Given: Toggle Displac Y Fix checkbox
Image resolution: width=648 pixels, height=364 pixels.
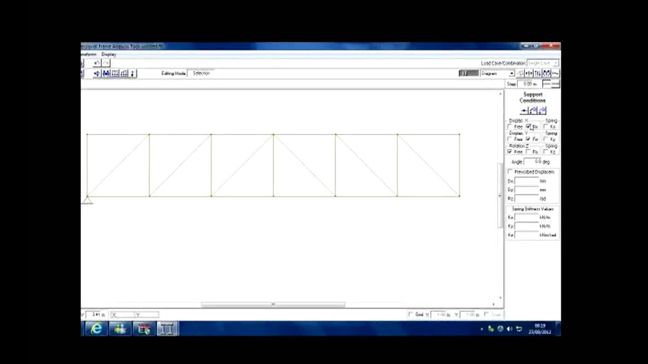Looking at the screenshot, I should 529,139.
